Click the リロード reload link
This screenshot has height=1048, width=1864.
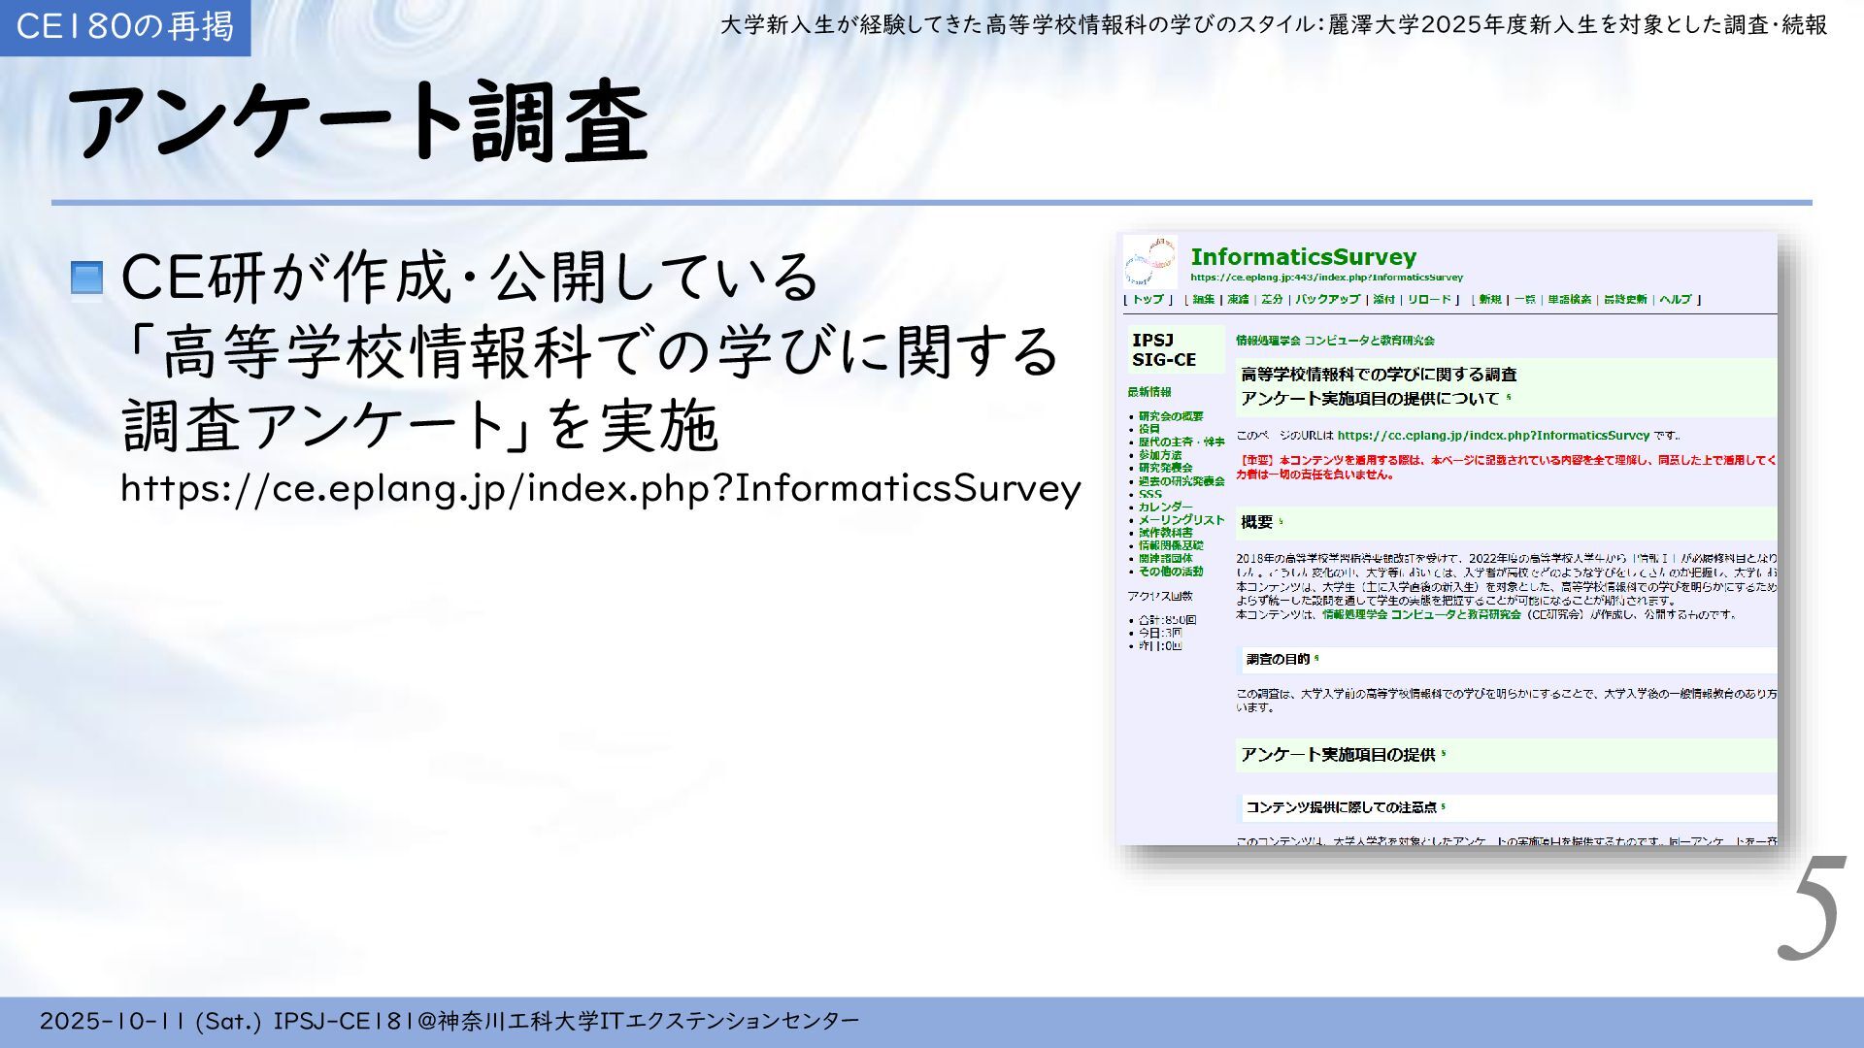click(1429, 300)
